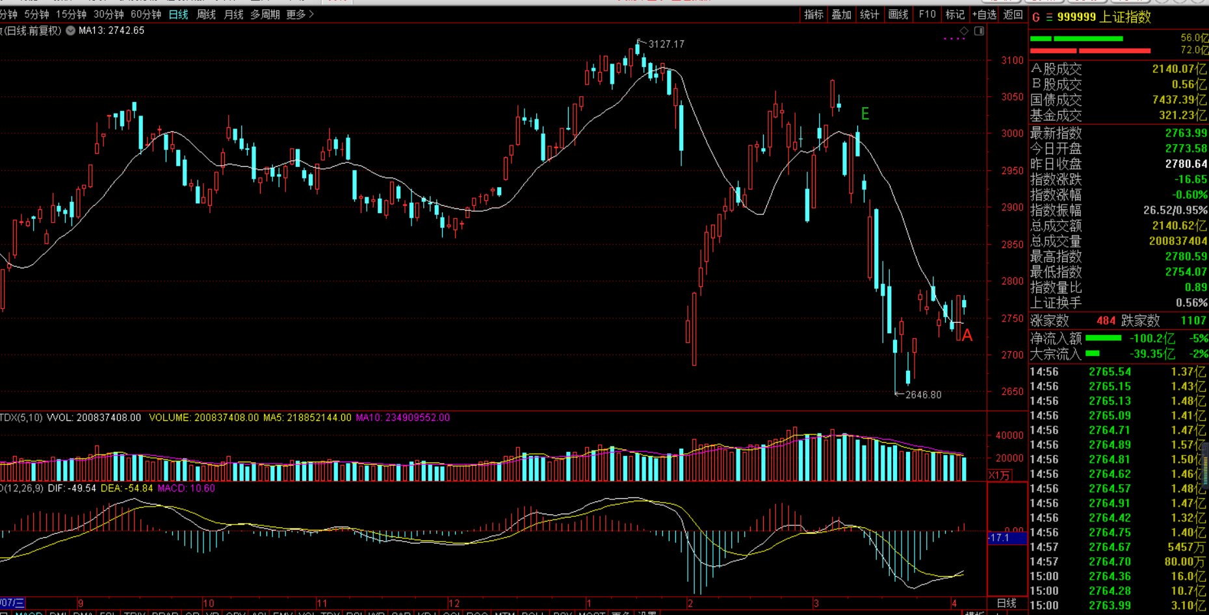This screenshot has width=1209, height=615.
Task: Open the 多周期 multi-period view
Action: [265, 14]
